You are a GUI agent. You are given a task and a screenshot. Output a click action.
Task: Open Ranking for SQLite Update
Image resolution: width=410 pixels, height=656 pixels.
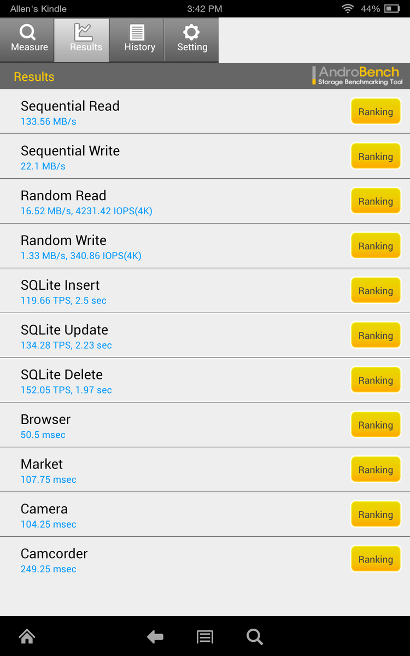pos(376,336)
